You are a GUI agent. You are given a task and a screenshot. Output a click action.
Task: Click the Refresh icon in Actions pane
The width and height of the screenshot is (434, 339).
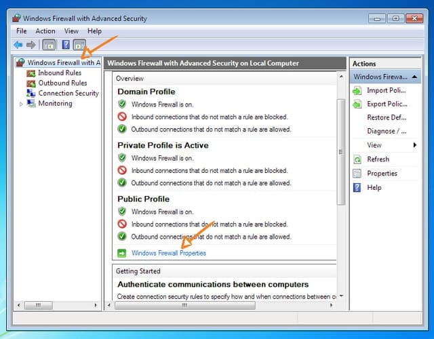pos(357,159)
